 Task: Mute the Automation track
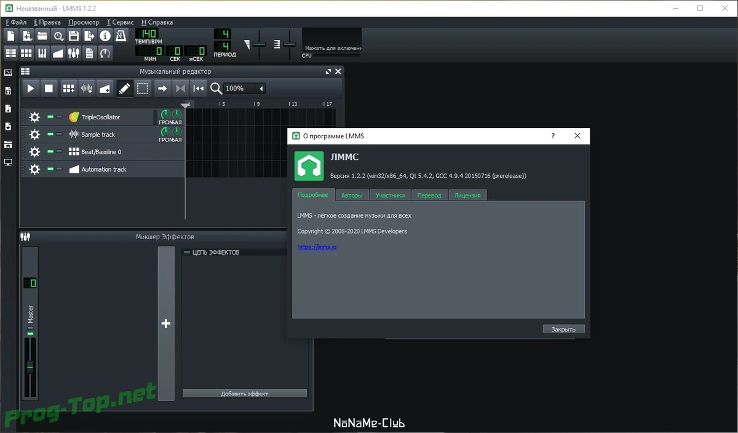(x=50, y=169)
